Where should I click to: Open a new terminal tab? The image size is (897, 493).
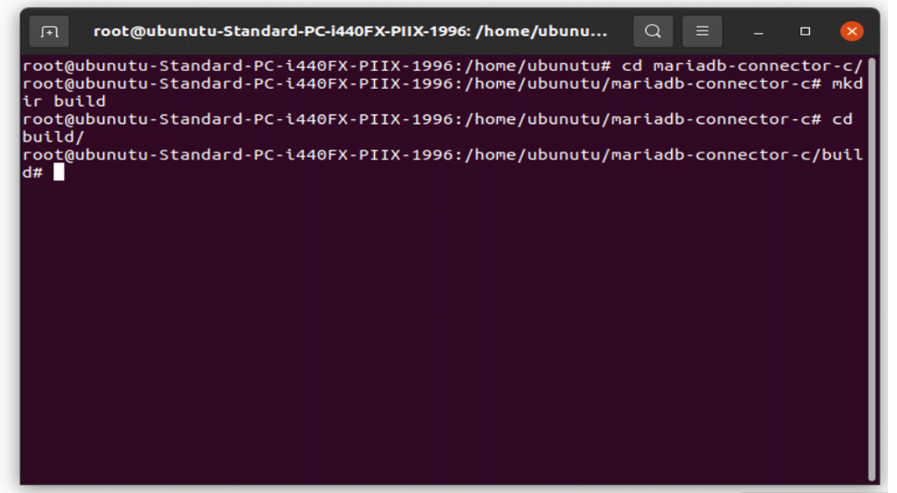coord(49,31)
